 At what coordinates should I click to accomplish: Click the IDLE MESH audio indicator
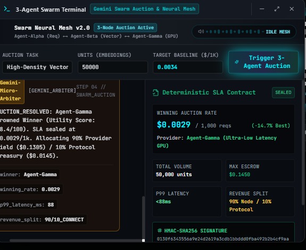tap(244, 31)
